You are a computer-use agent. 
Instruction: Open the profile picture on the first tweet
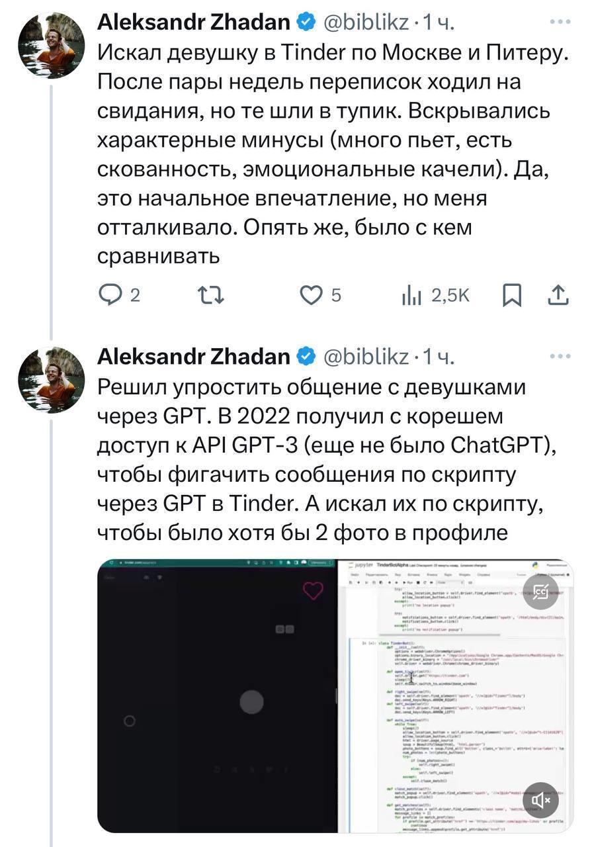pyautogui.click(x=51, y=46)
